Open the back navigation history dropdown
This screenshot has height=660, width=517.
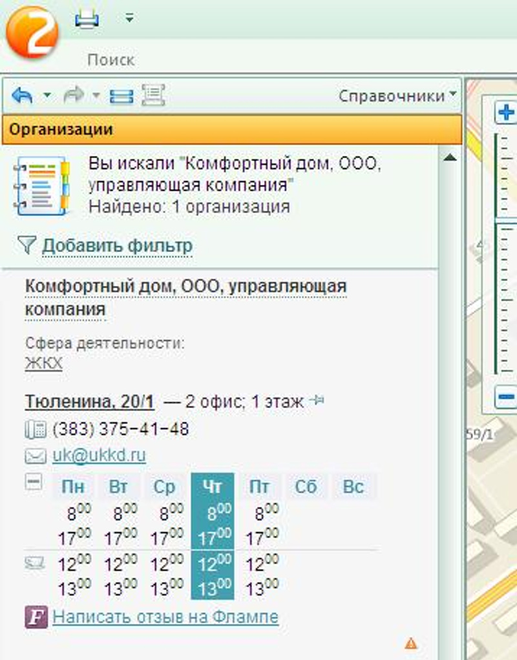(47, 96)
